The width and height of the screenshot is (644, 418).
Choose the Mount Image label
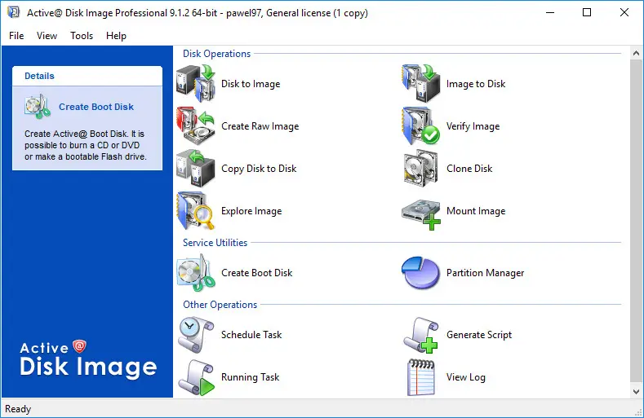coord(476,211)
